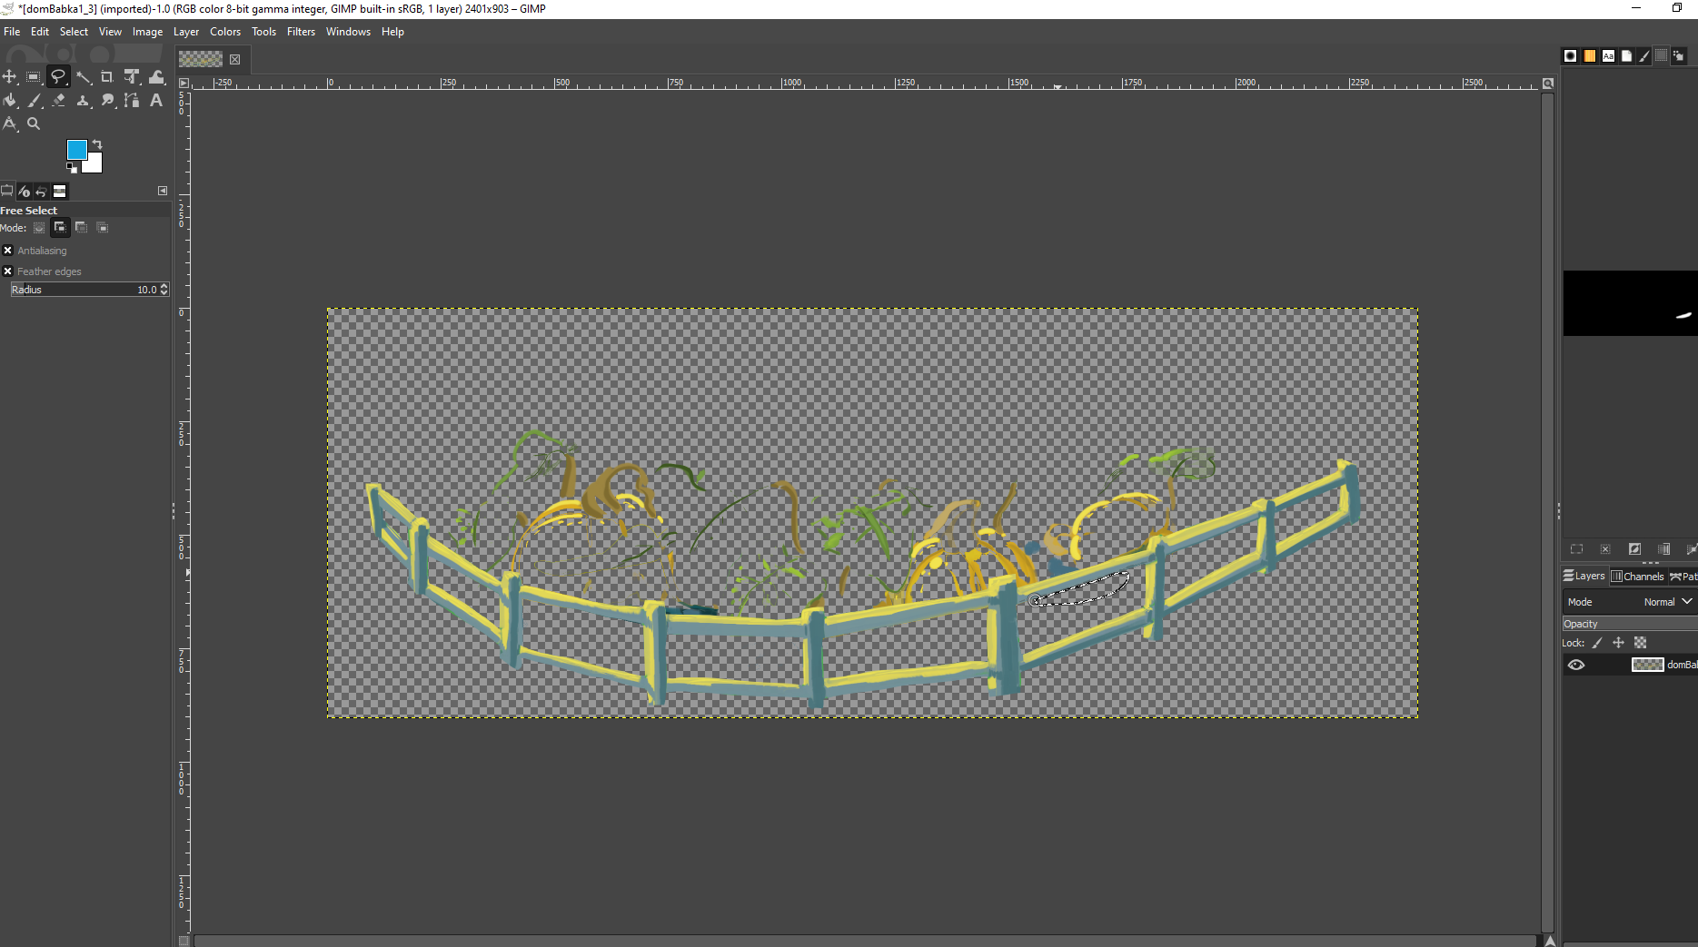Swap foreground and background colors
The image size is (1698, 947).
tap(97, 144)
